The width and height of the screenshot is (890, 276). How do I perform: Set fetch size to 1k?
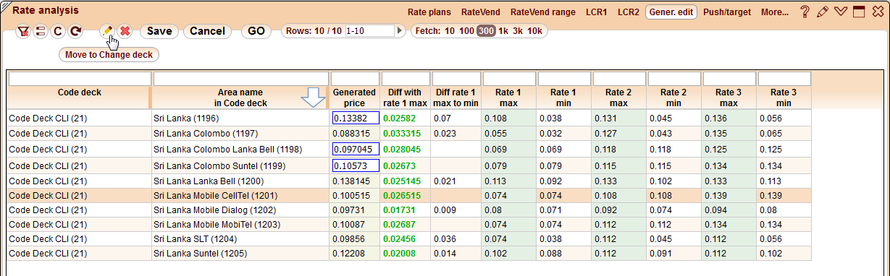click(x=503, y=31)
